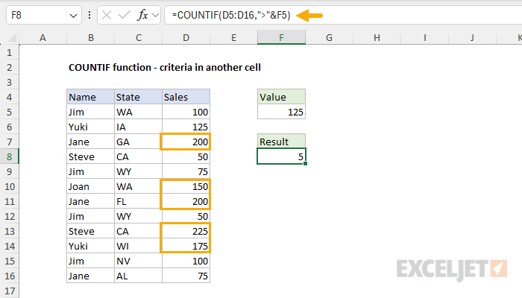
Task: Select column C header
Action: [x=139, y=37]
